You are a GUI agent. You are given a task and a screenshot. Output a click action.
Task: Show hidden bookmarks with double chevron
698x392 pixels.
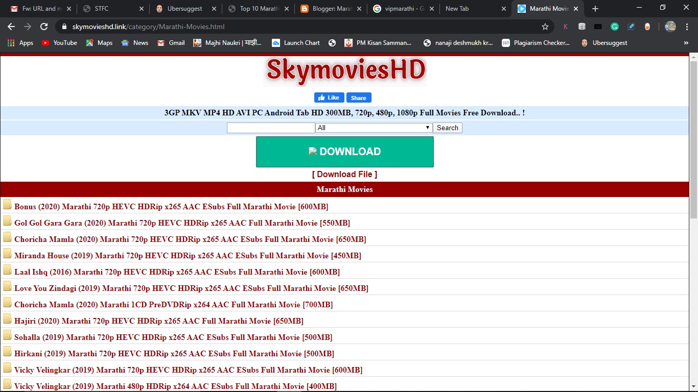pos(686,43)
